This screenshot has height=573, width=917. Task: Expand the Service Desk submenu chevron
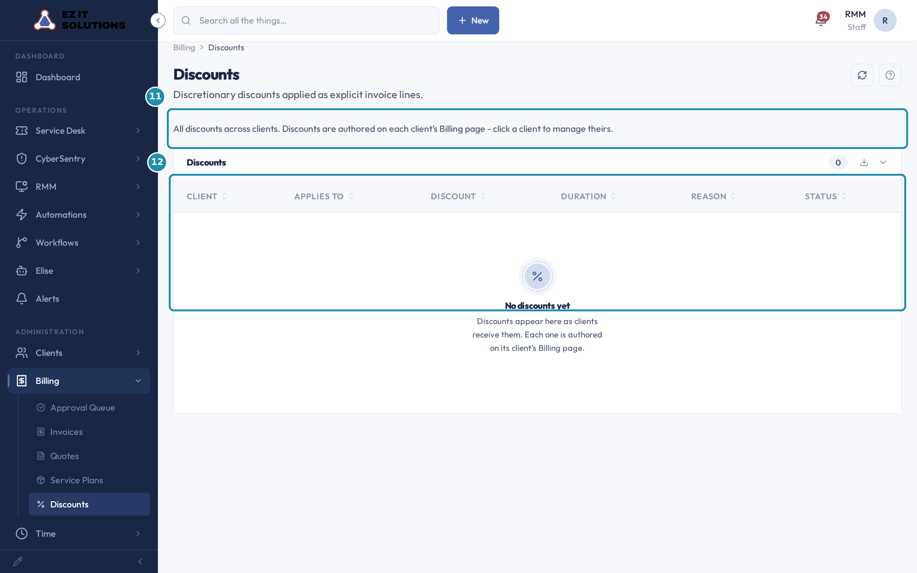coord(138,131)
